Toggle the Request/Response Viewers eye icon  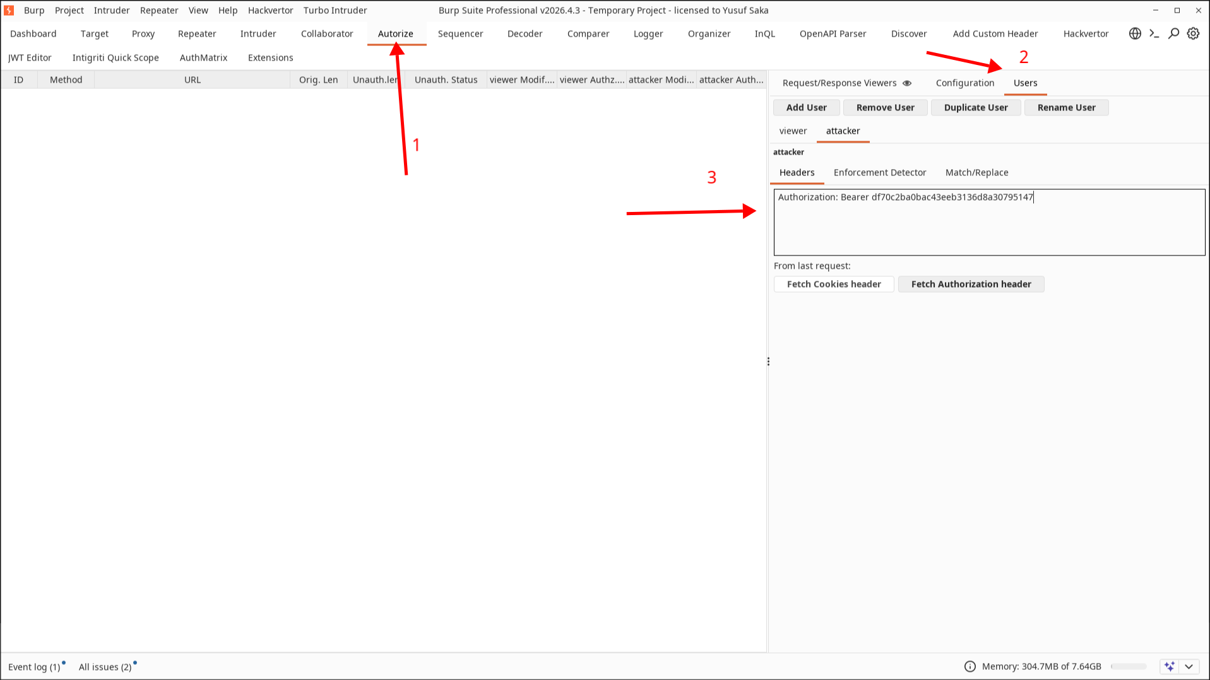tap(907, 83)
